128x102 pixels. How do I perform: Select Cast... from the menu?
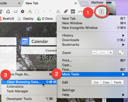(92, 65)
